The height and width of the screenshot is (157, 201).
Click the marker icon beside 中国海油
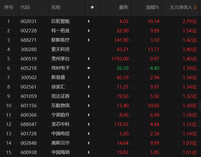click(x=89, y=152)
